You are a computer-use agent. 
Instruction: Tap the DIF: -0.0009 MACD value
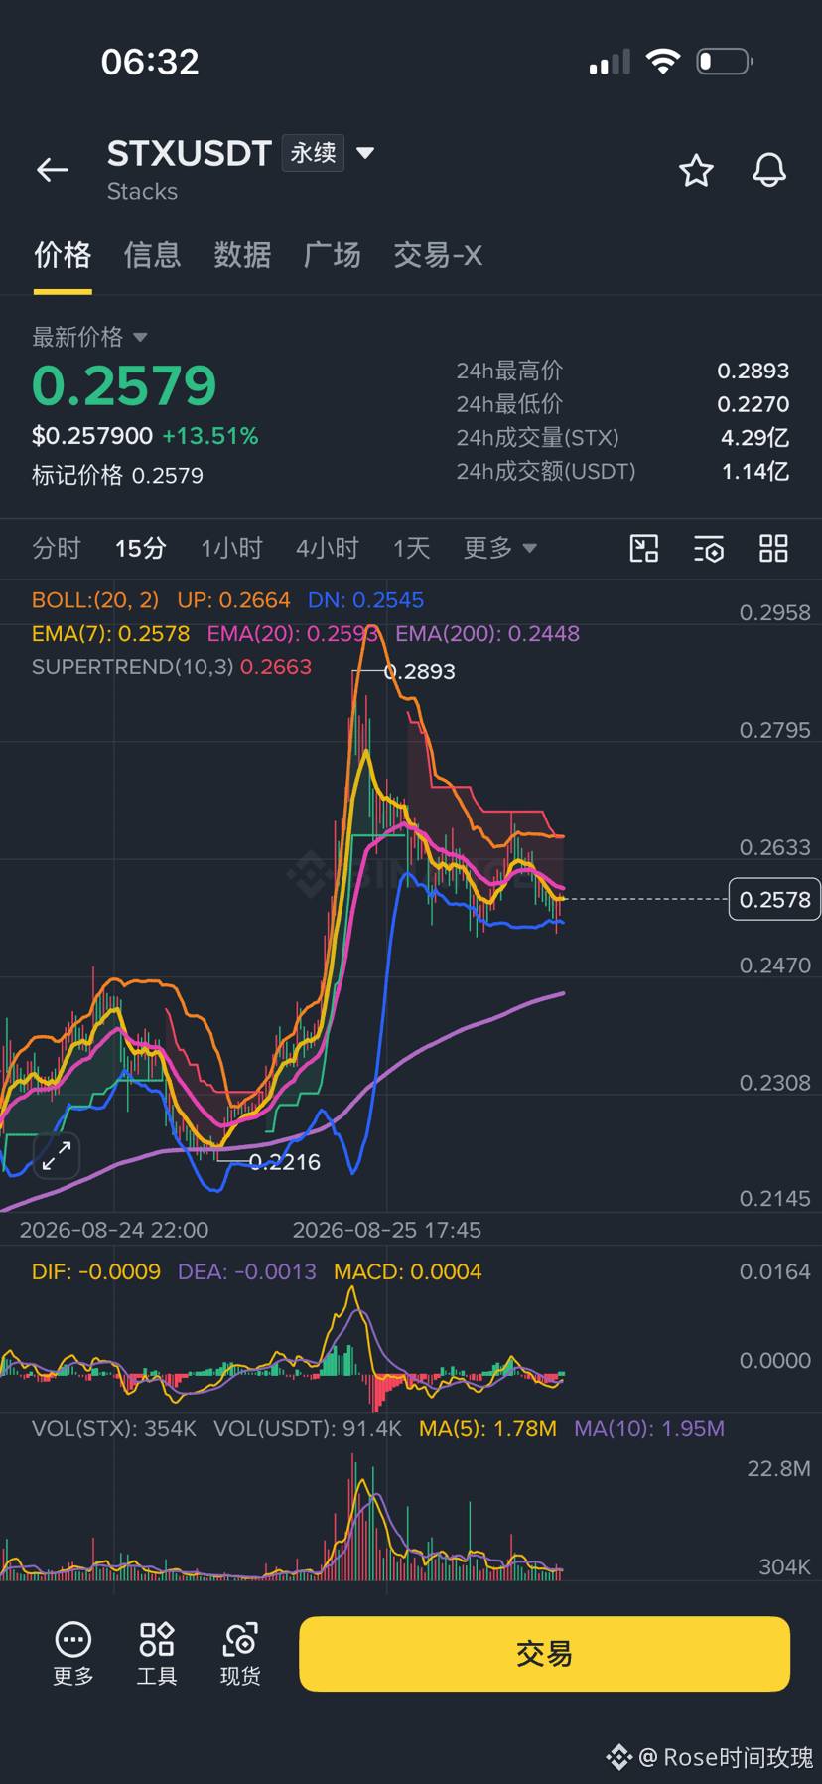(x=96, y=1272)
